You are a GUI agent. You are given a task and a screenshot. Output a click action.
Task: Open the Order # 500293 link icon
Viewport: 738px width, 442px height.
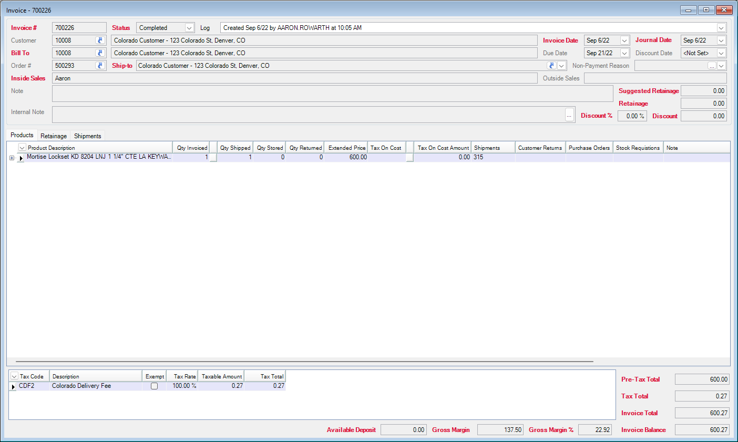click(x=100, y=66)
